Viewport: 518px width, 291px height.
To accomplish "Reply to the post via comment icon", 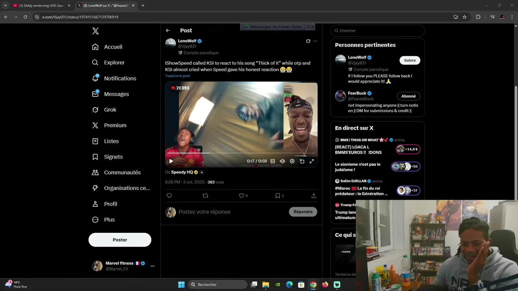I will point(169,196).
